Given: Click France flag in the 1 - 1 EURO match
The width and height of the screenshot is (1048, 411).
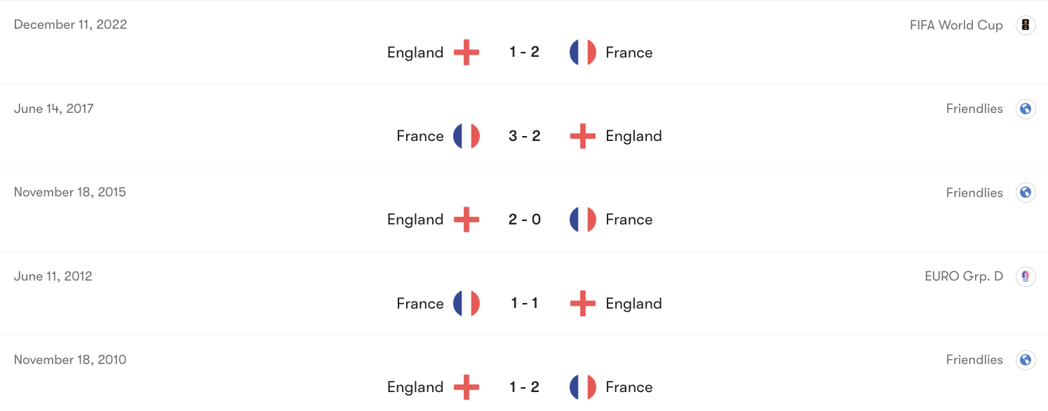Looking at the screenshot, I should 466,304.
